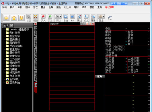Select the 自定指标 folder
The height and width of the screenshot is (112, 152).
tap(13, 76)
